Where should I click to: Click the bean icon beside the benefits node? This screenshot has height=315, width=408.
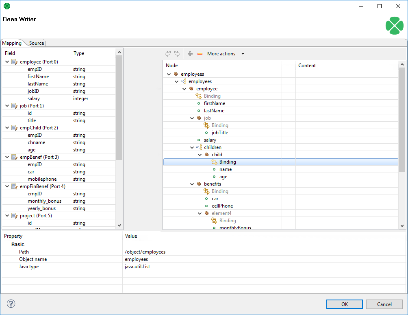pyautogui.click(x=198, y=184)
